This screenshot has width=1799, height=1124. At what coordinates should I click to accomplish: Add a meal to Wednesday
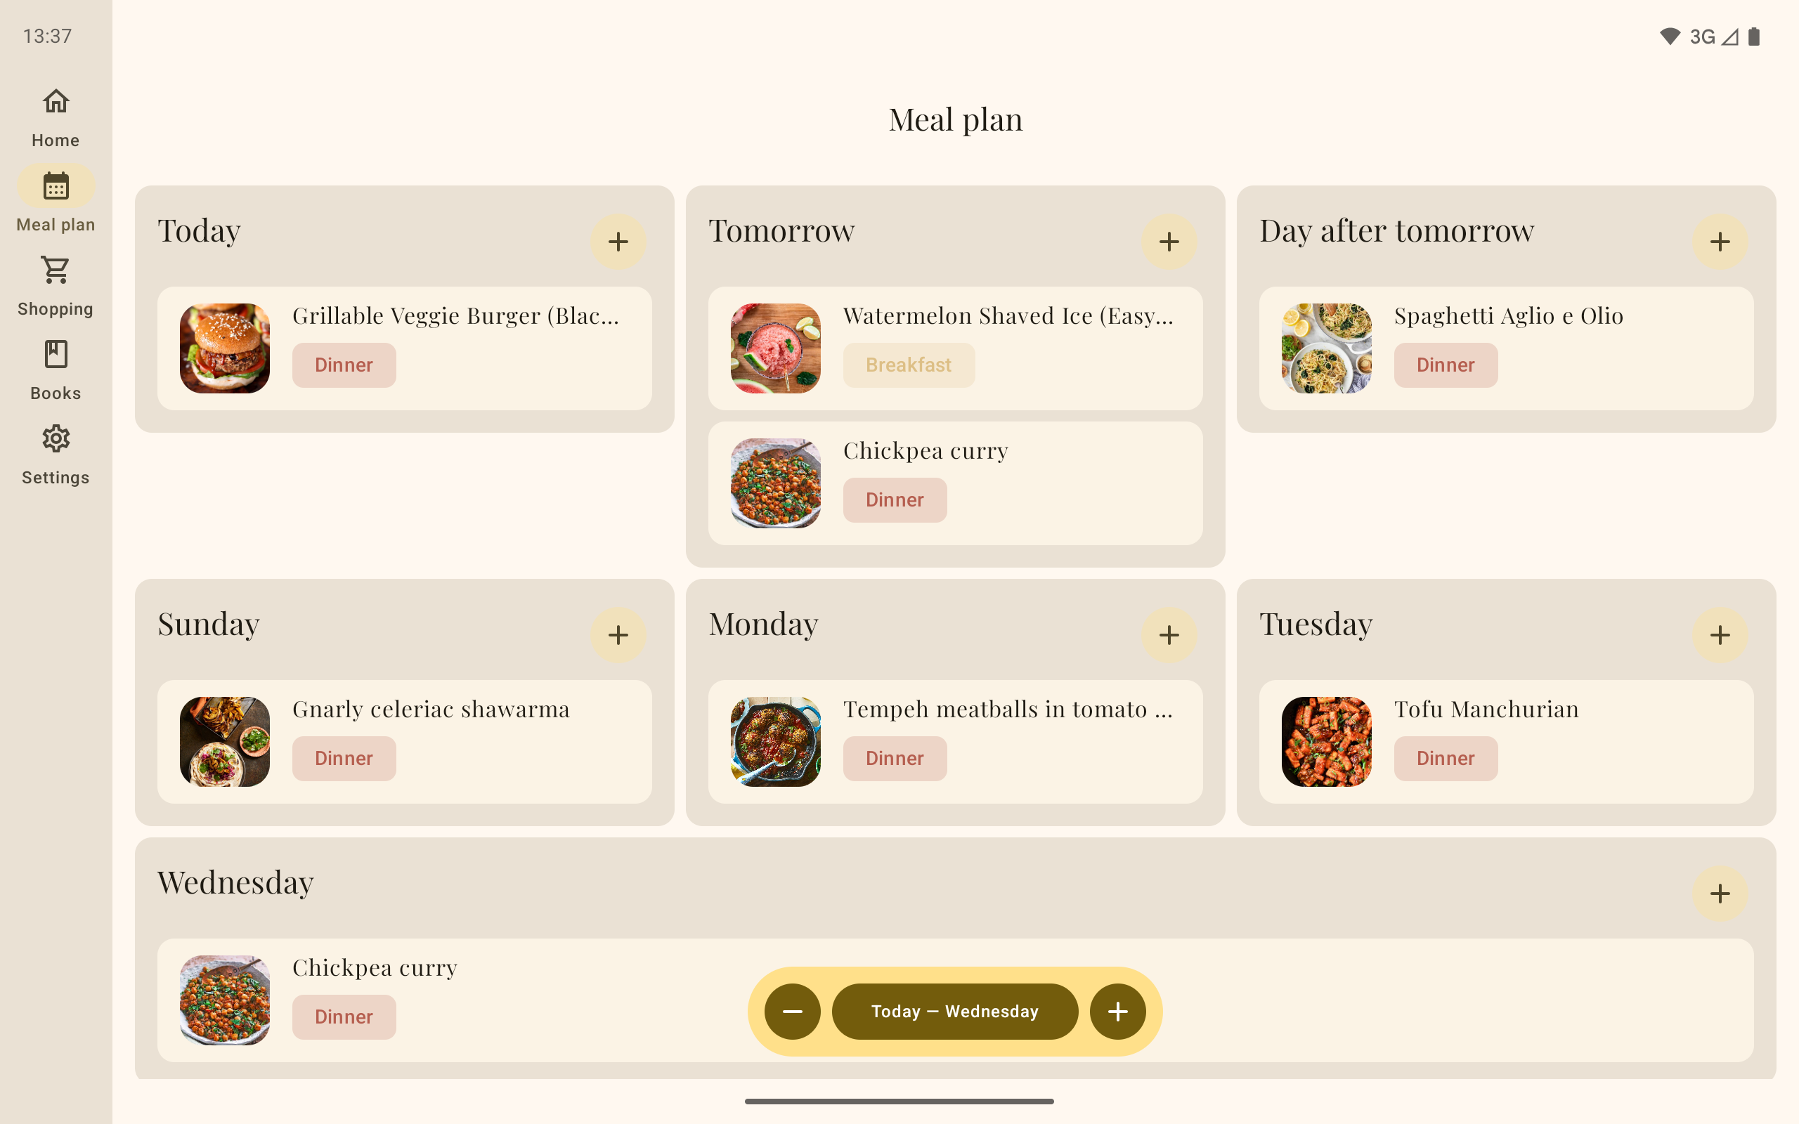point(1720,894)
